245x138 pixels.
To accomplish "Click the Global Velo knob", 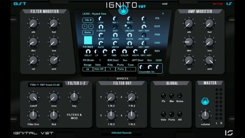I will pos(163,114).
